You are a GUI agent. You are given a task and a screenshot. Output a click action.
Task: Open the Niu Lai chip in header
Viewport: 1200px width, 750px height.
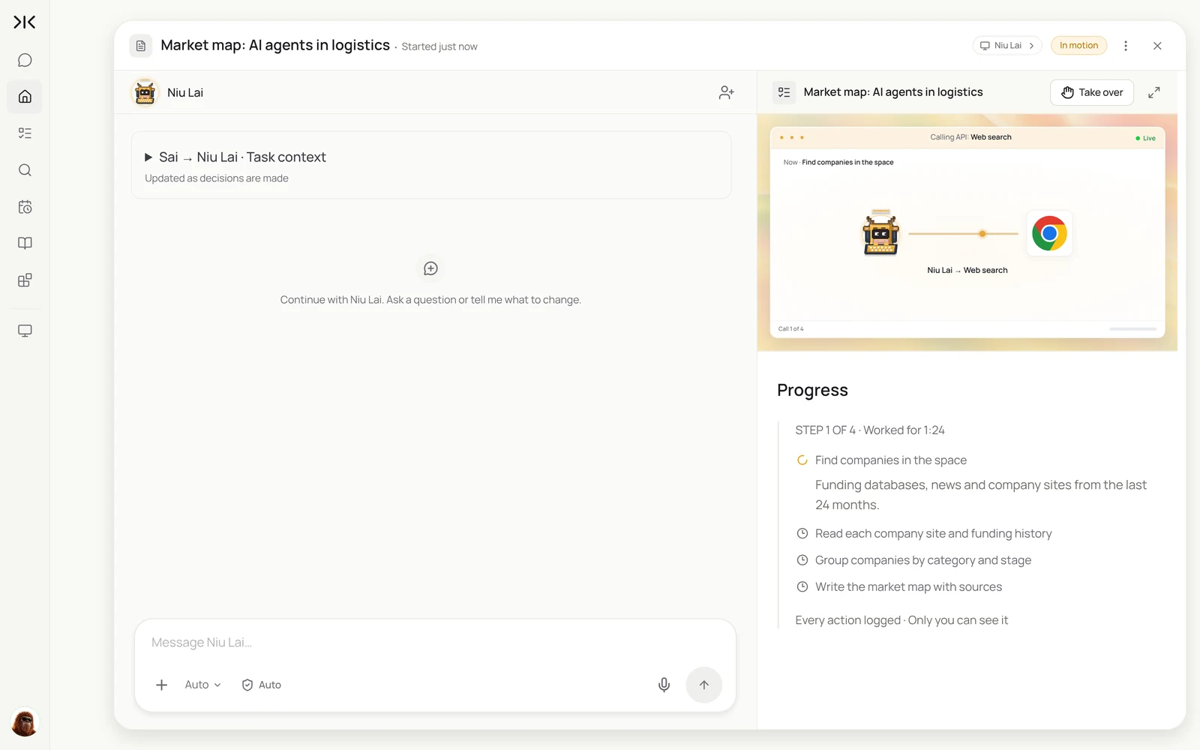pyautogui.click(x=1007, y=46)
